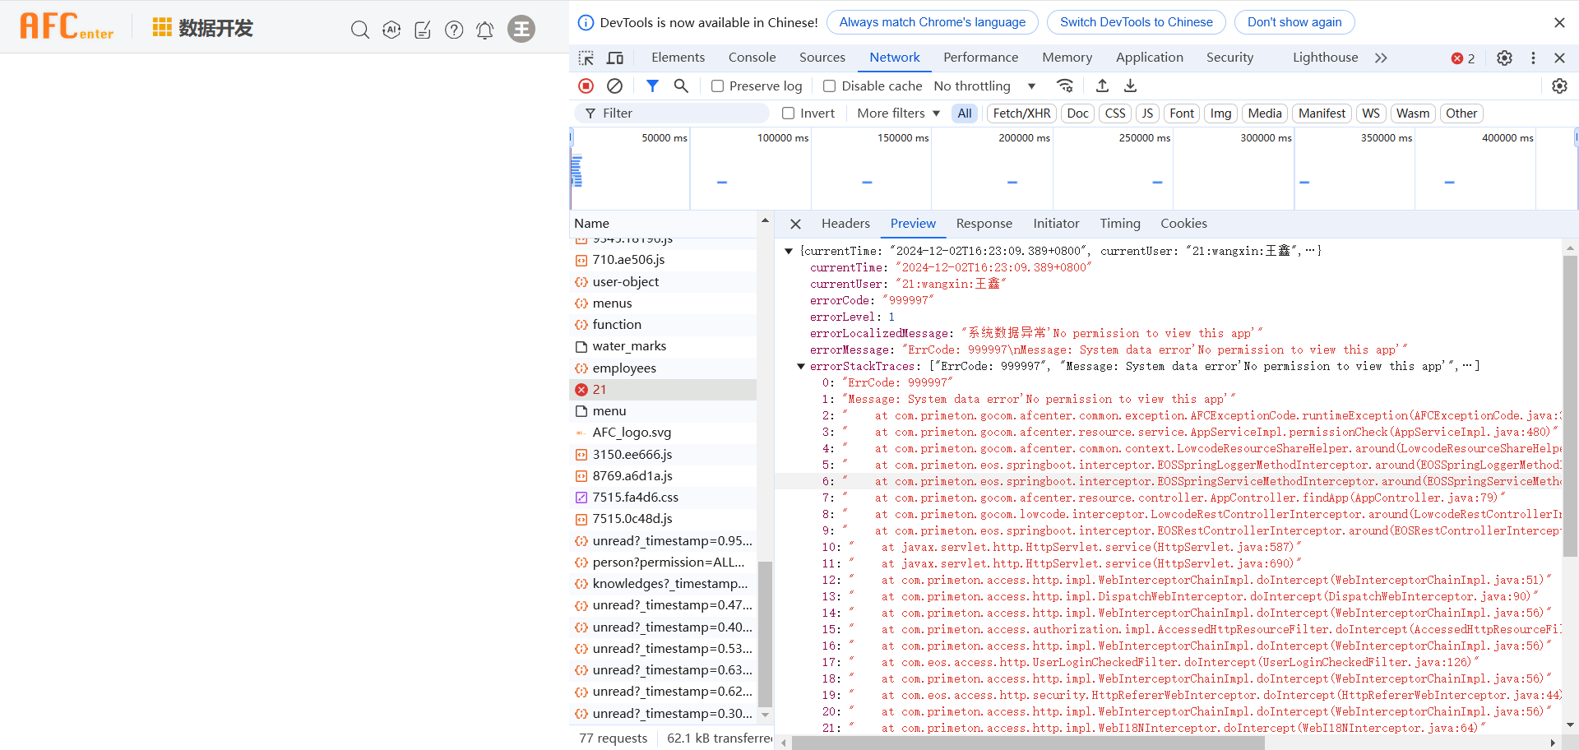Screen dimensions: 1579x750
Task: Filter requests by Fetch/XHR type
Action: point(1021,113)
